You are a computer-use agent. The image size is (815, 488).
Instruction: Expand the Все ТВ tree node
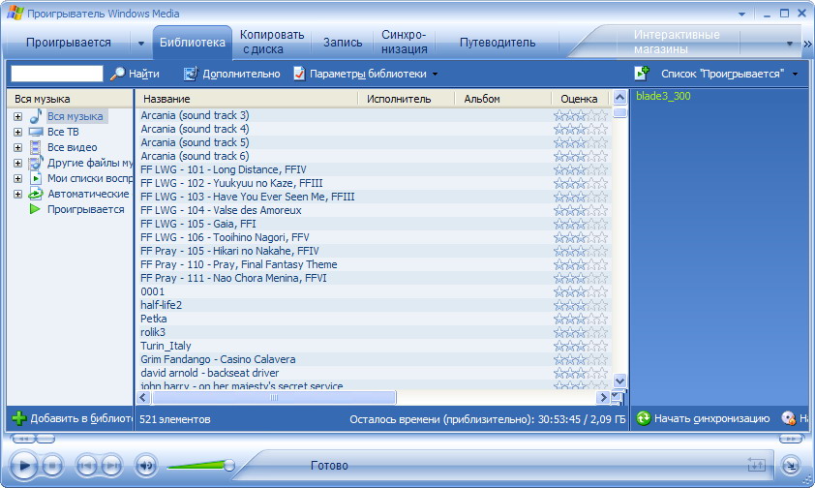click(x=17, y=132)
